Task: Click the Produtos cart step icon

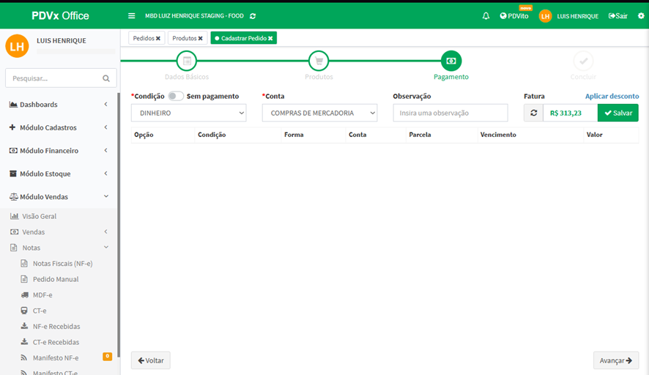Action: 319,61
